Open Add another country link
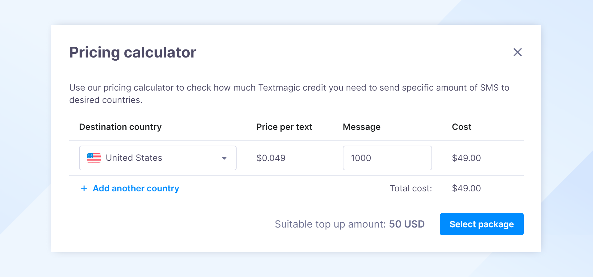The image size is (593, 277). [136, 188]
